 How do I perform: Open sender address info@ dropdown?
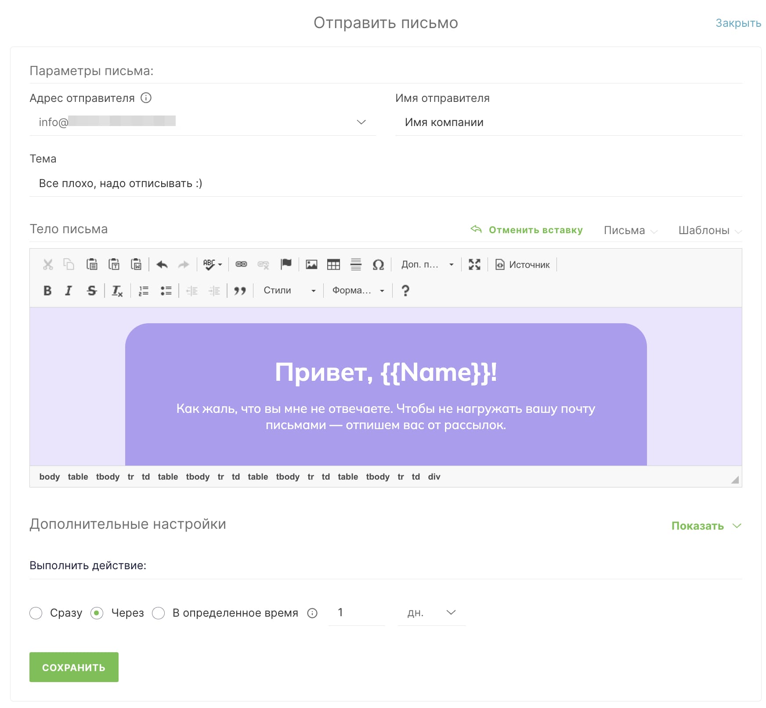coord(202,122)
